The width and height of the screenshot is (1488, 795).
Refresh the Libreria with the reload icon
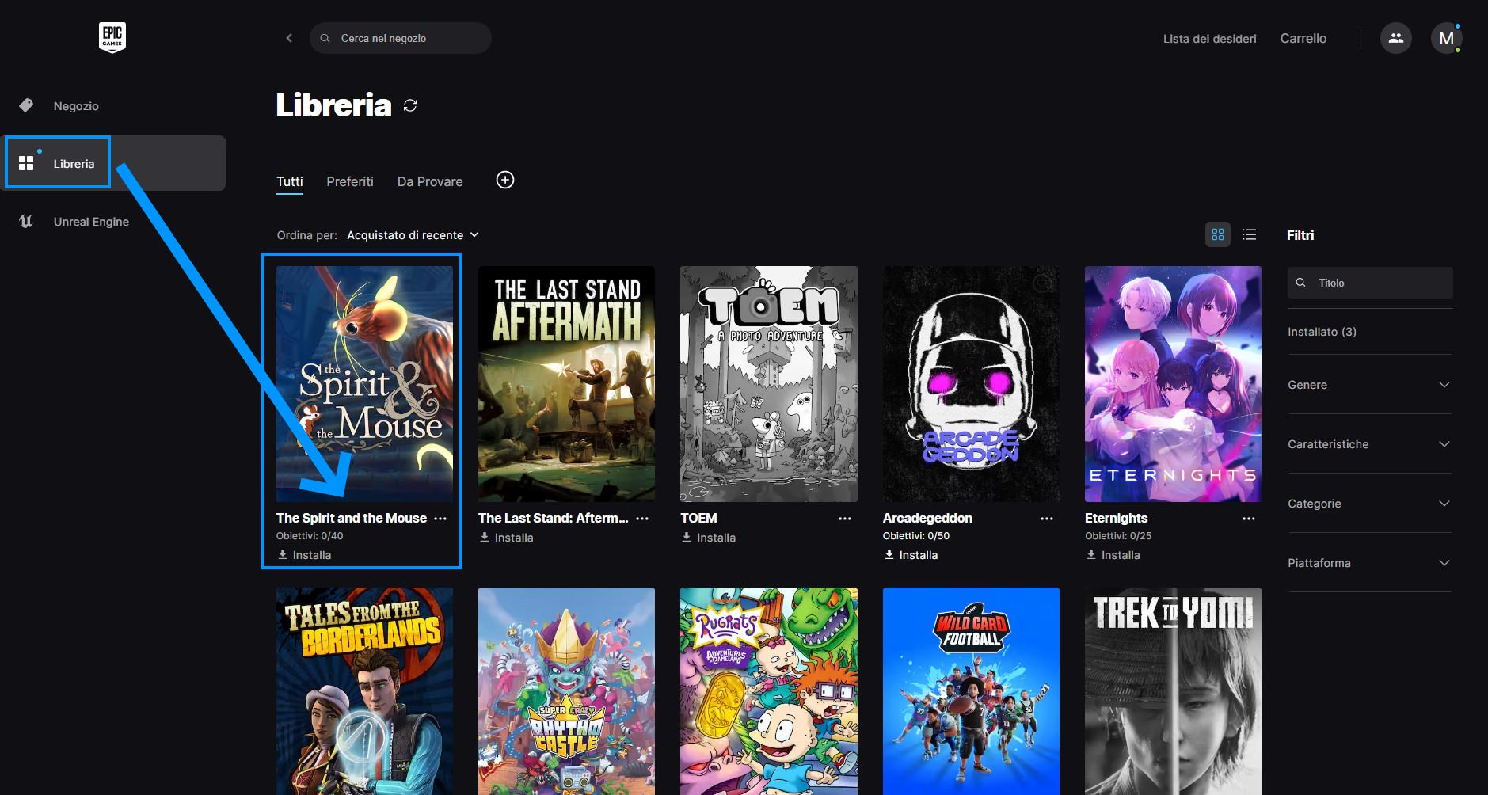tap(410, 105)
